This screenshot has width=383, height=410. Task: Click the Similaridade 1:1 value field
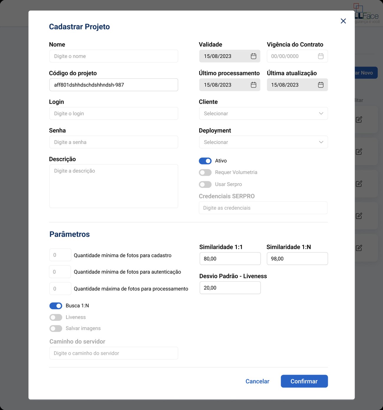(230, 259)
